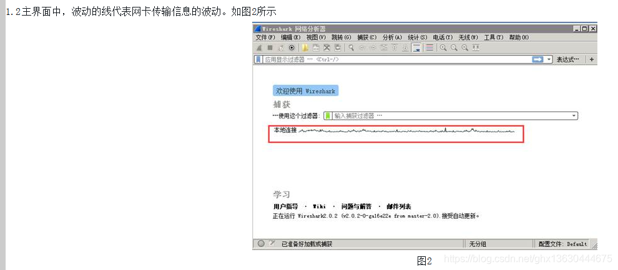
Task: Open the 用户指导 link
Action: (x=285, y=206)
